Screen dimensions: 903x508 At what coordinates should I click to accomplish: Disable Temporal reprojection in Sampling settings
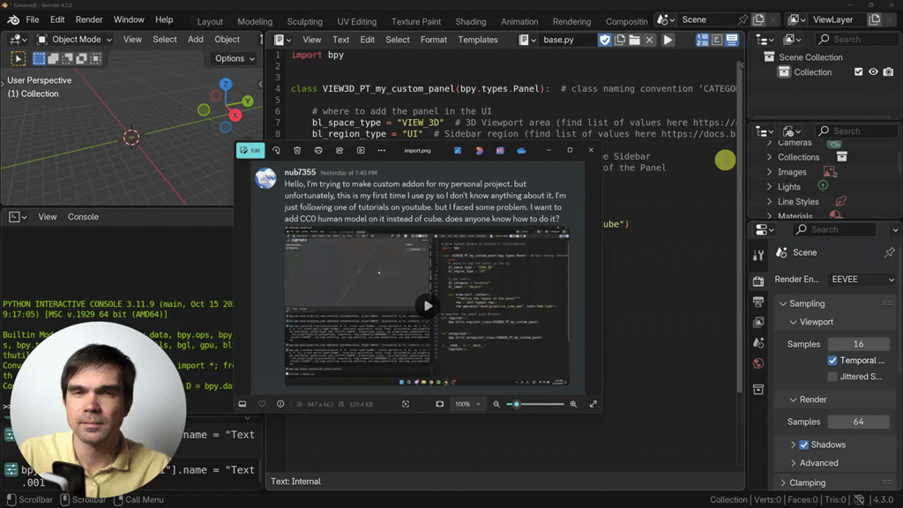(832, 360)
